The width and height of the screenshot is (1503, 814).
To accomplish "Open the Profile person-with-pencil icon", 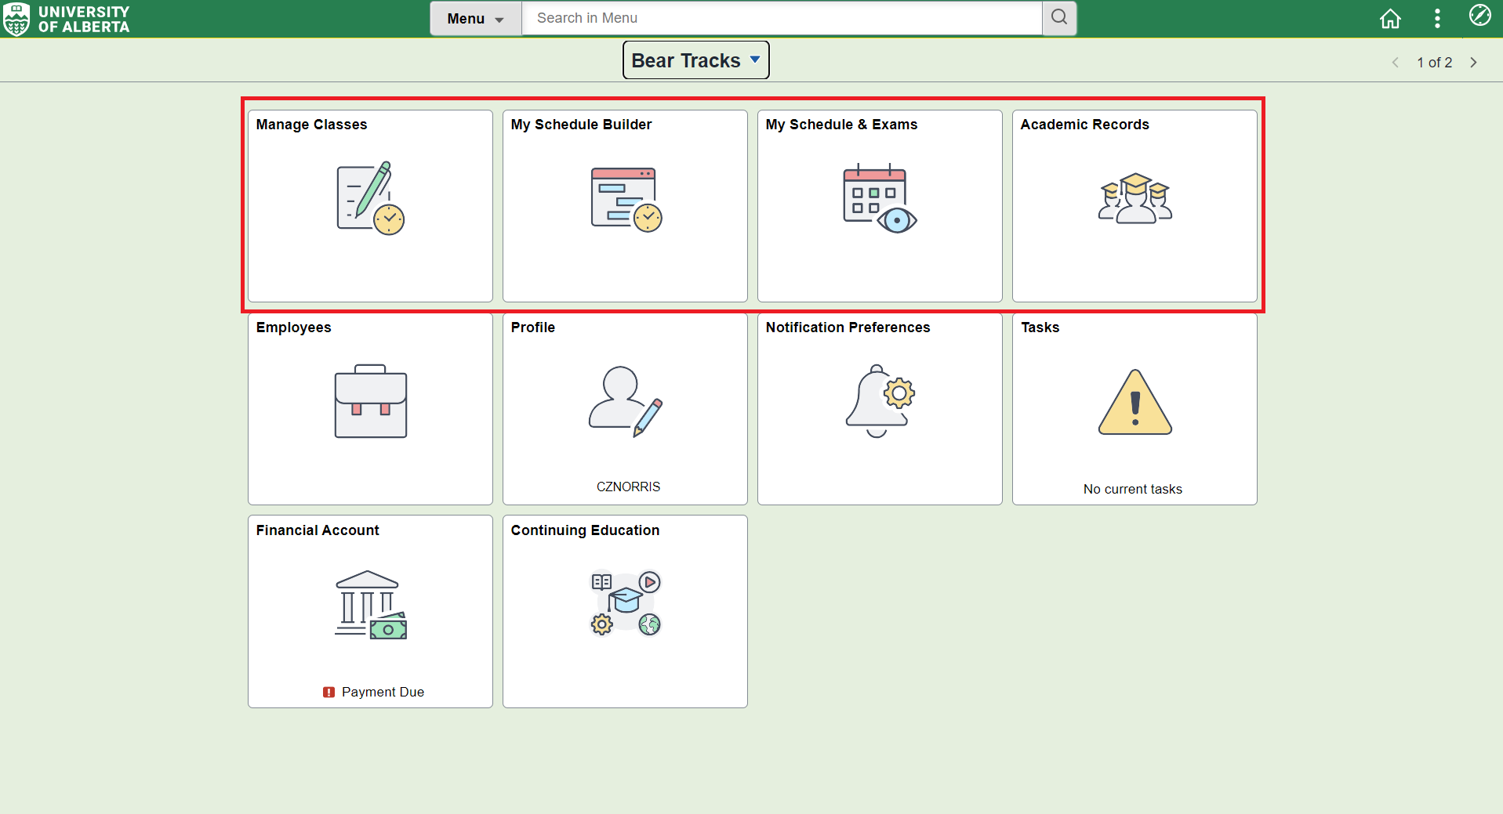I will tap(626, 401).
